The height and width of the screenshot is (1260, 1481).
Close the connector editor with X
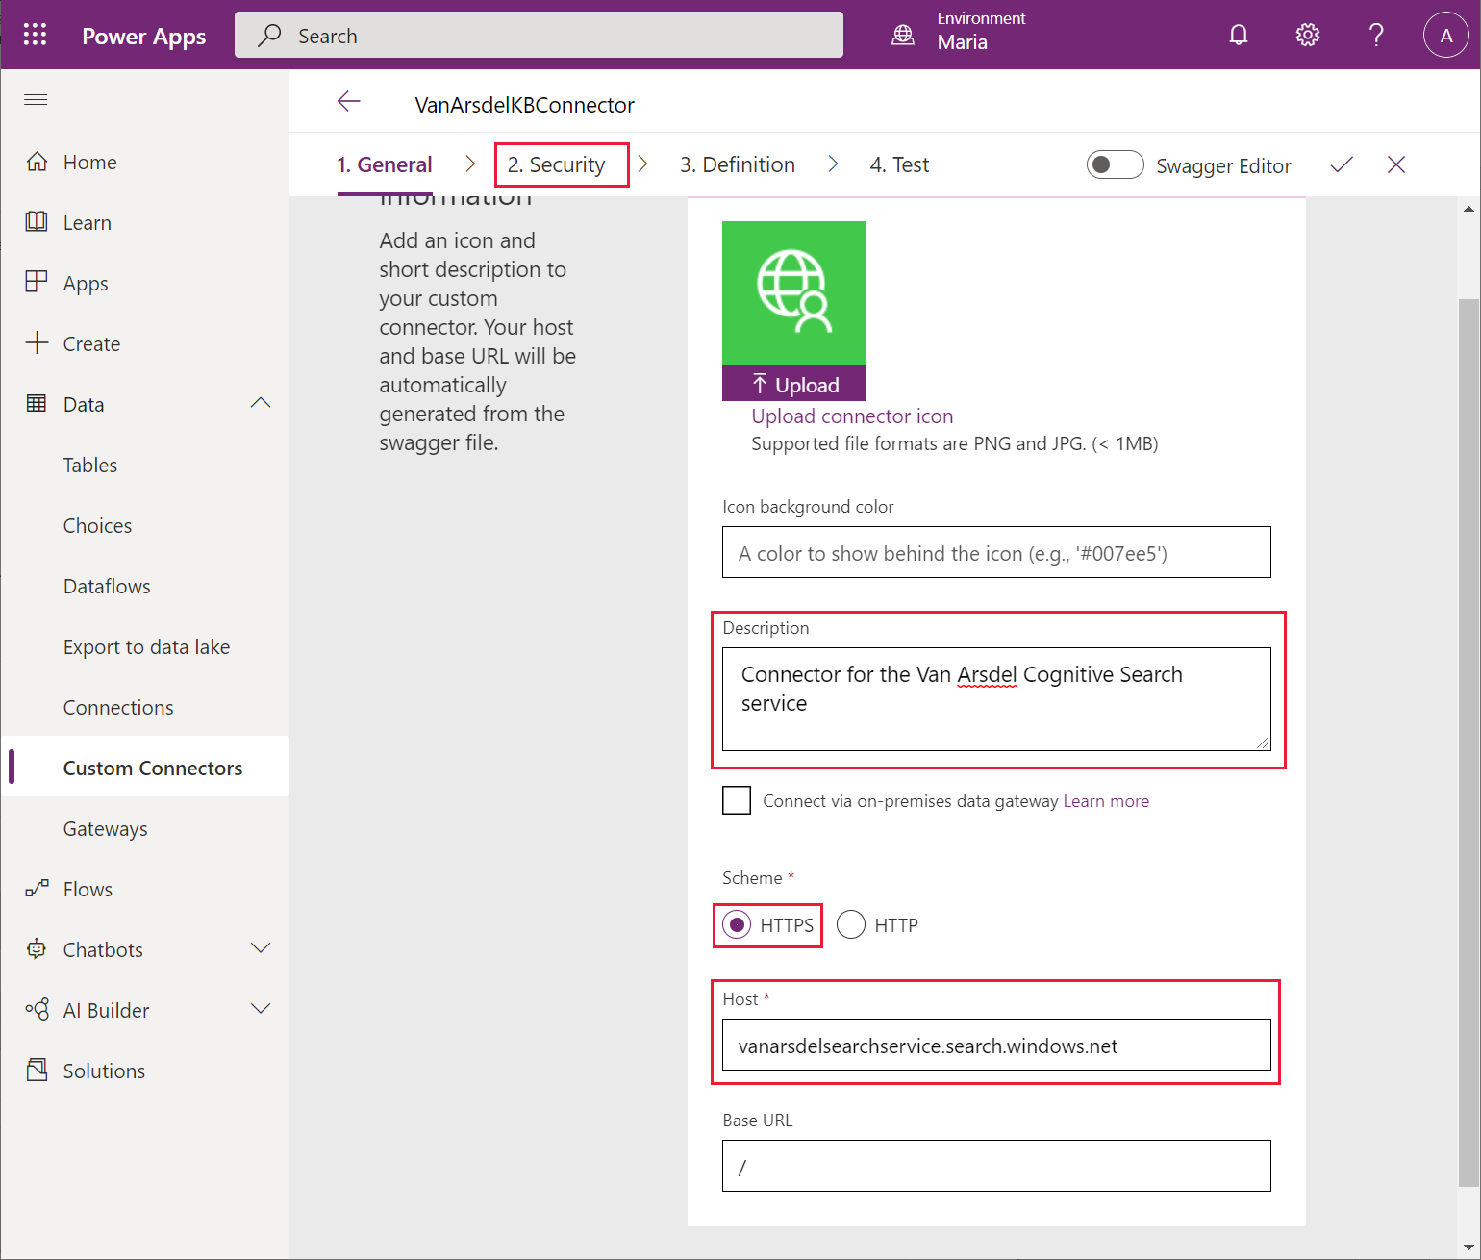1396,164
